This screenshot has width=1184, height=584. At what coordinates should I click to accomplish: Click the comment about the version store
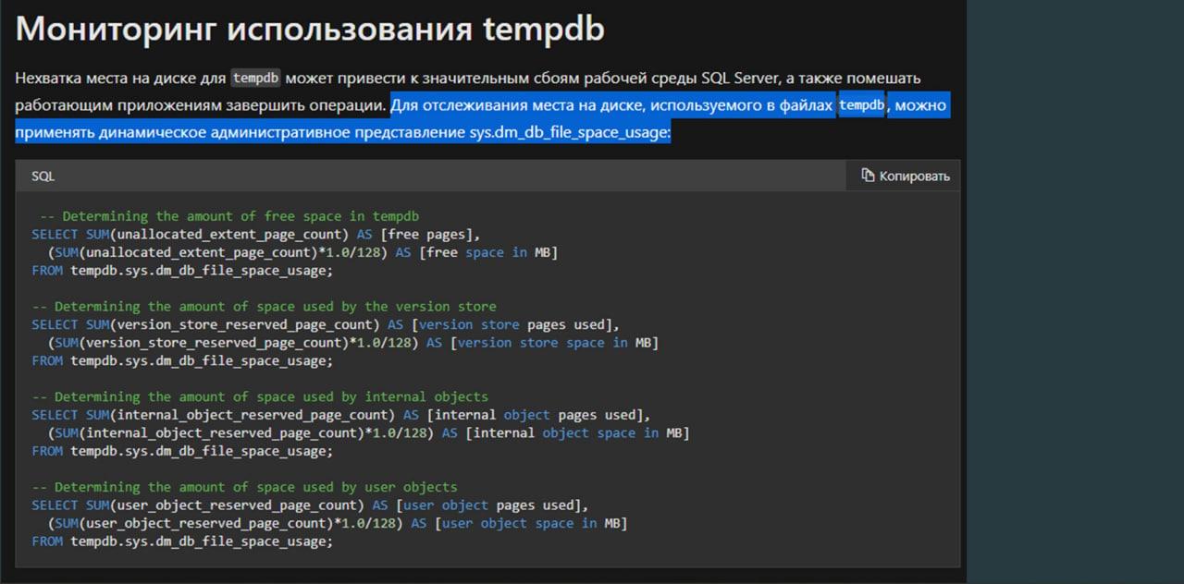pos(264,306)
